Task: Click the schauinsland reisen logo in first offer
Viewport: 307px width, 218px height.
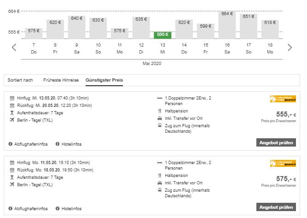Action: click(x=283, y=99)
